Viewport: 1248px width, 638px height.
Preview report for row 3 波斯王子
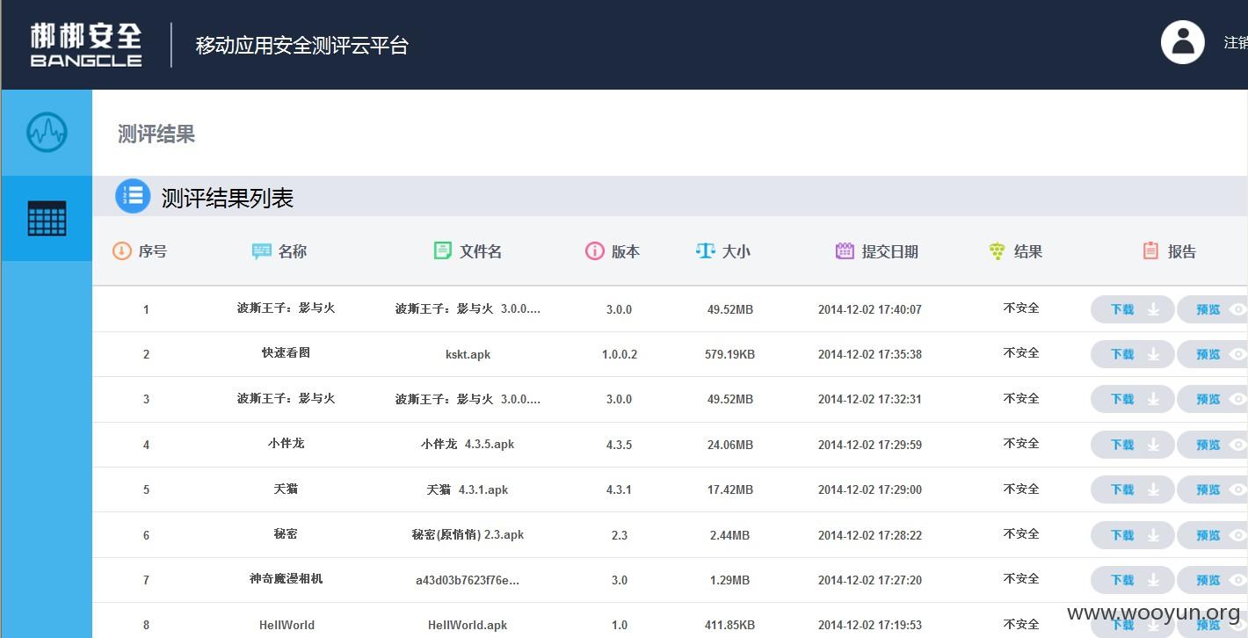pos(1213,399)
